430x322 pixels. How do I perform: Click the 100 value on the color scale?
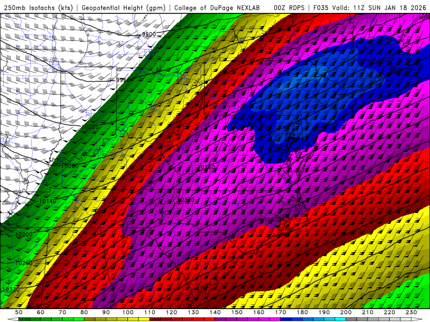128,312
